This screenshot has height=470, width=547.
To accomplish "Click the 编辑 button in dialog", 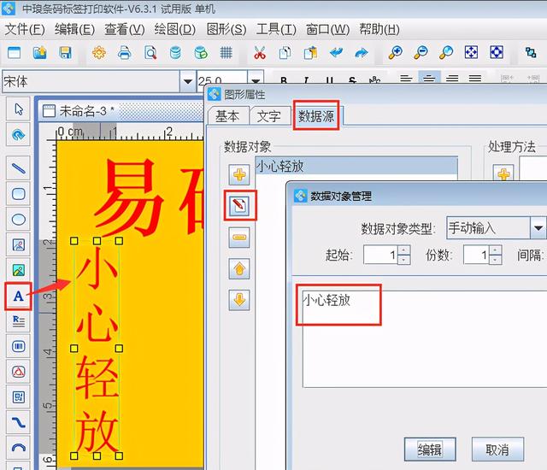I will (430, 449).
